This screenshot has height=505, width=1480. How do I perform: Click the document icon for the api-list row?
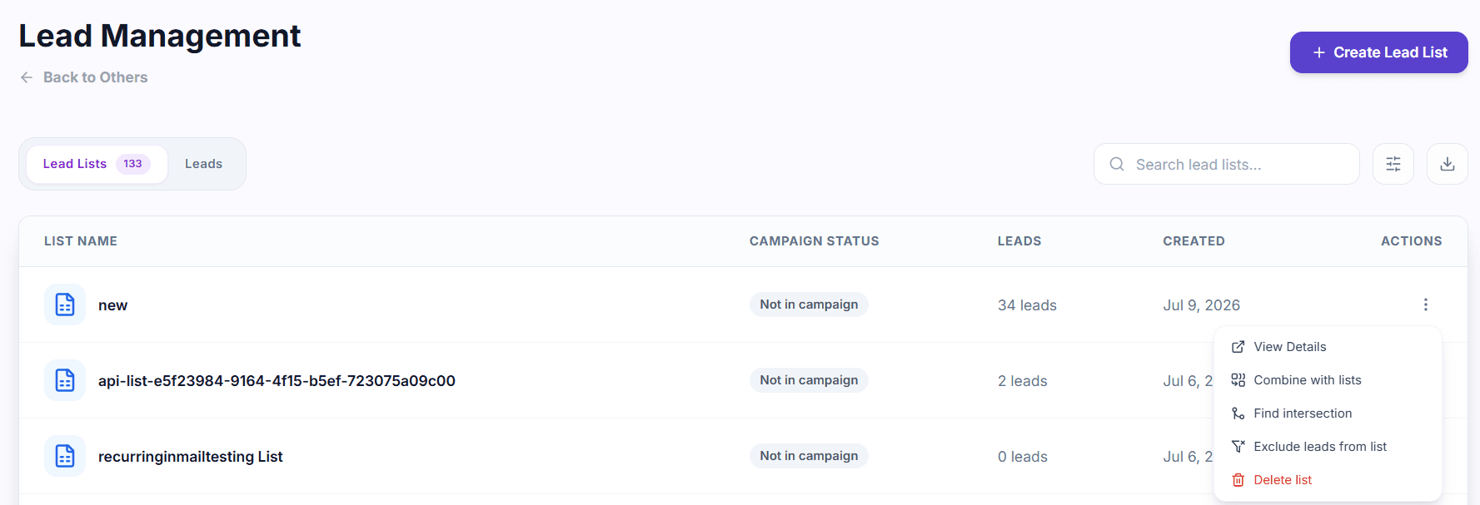click(x=65, y=380)
